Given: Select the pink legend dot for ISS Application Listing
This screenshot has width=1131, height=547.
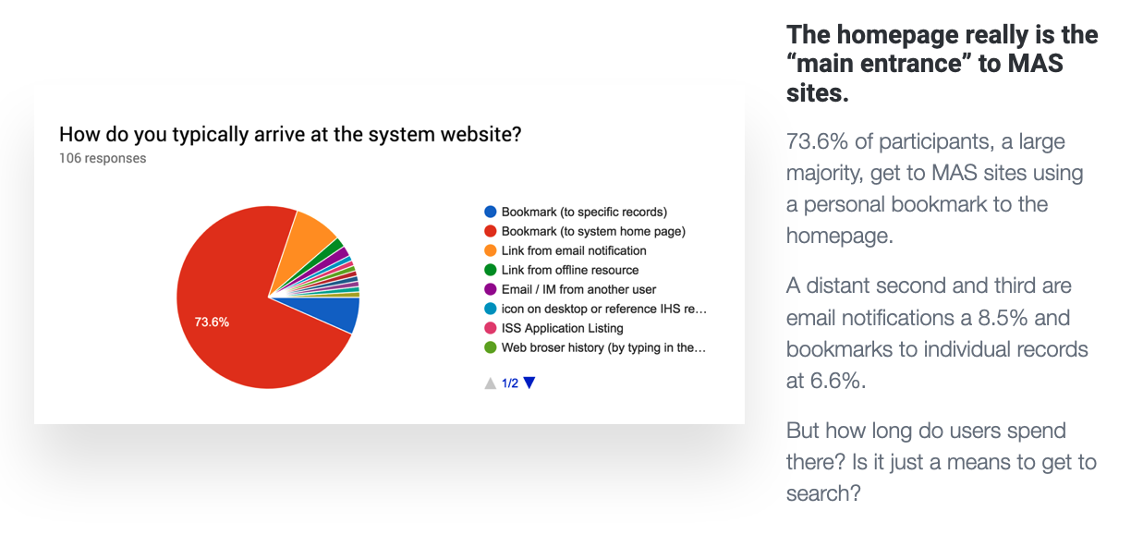Looking at the screenshot, I should pos(491,328).
